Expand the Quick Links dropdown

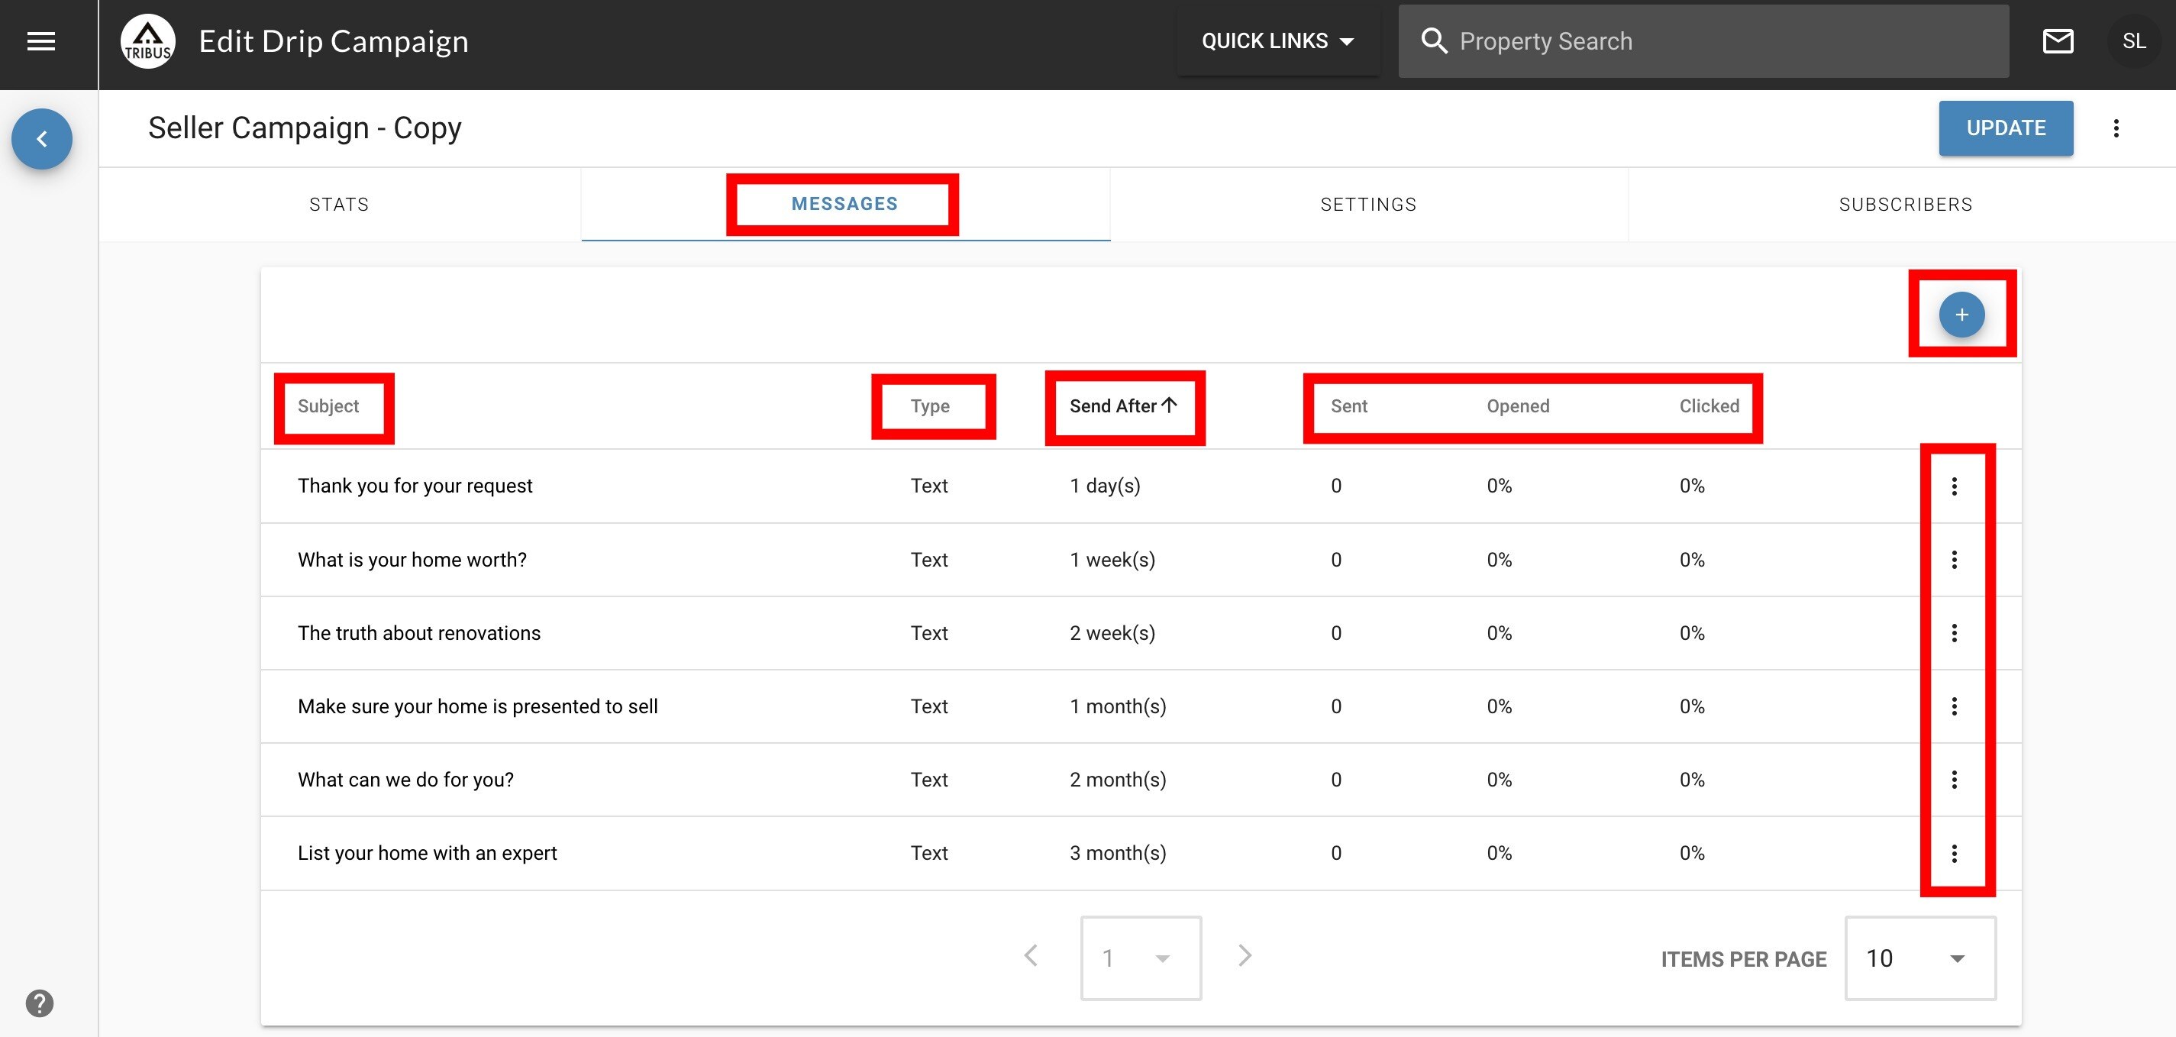pos(1277,40)
